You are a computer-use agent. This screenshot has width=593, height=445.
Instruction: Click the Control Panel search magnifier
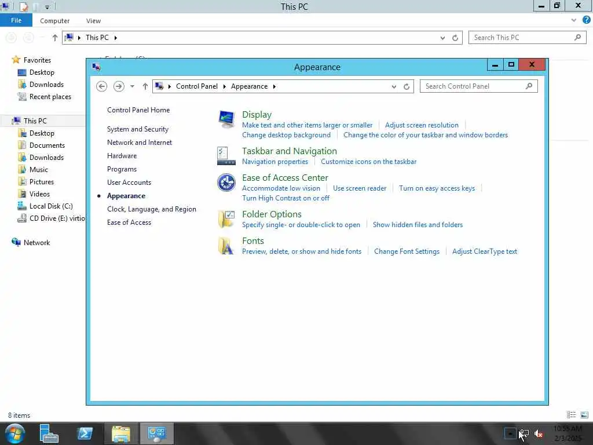click(529, 86)
